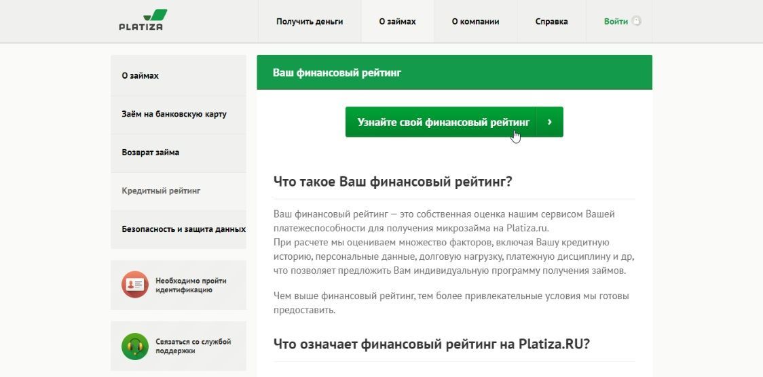The height and width of the screenshot is (377, 763).
Task: Select Кредитный рейтинг sidebar item
Action: tap(179, 191)
